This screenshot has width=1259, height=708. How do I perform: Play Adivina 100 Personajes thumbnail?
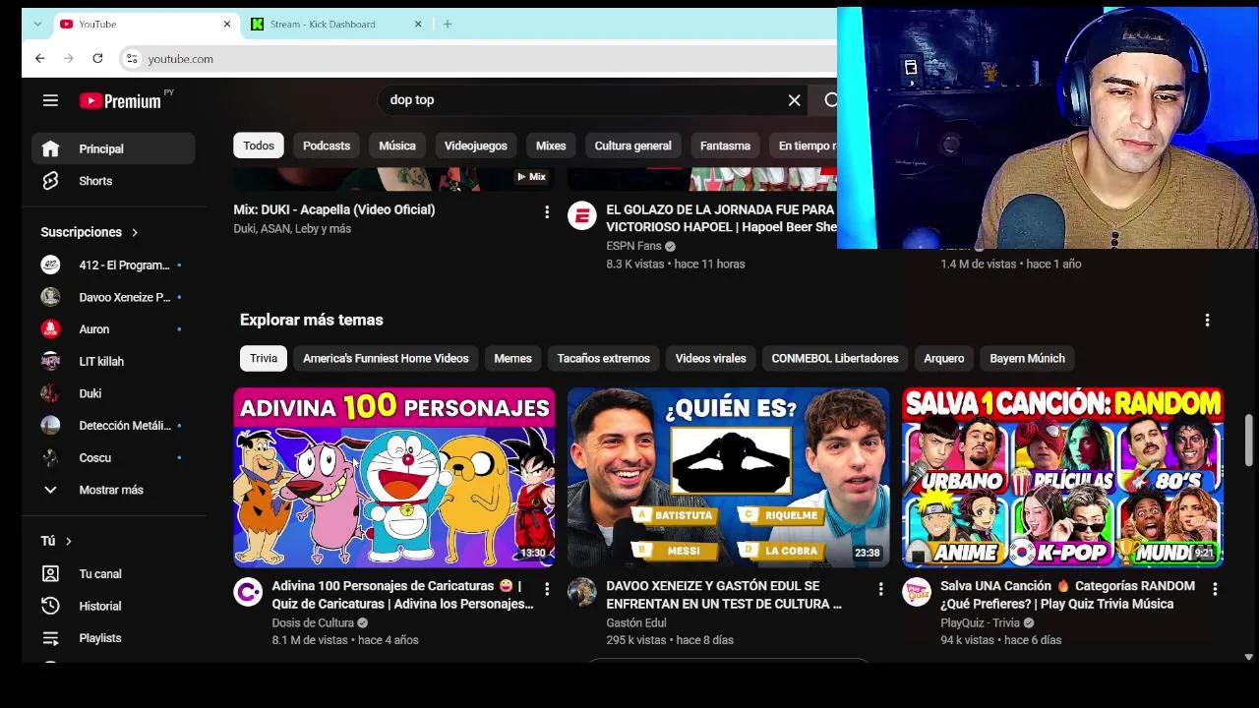click(x=393, y=478)
